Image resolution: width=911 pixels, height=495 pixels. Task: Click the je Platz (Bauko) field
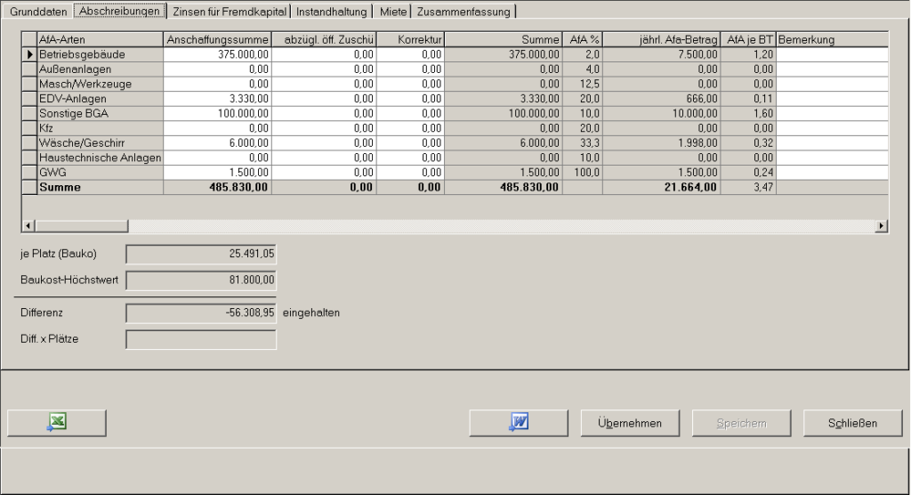[x=201, y=254]
